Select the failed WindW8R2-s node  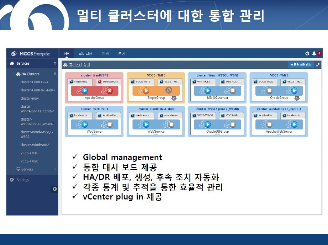[109, 82]
